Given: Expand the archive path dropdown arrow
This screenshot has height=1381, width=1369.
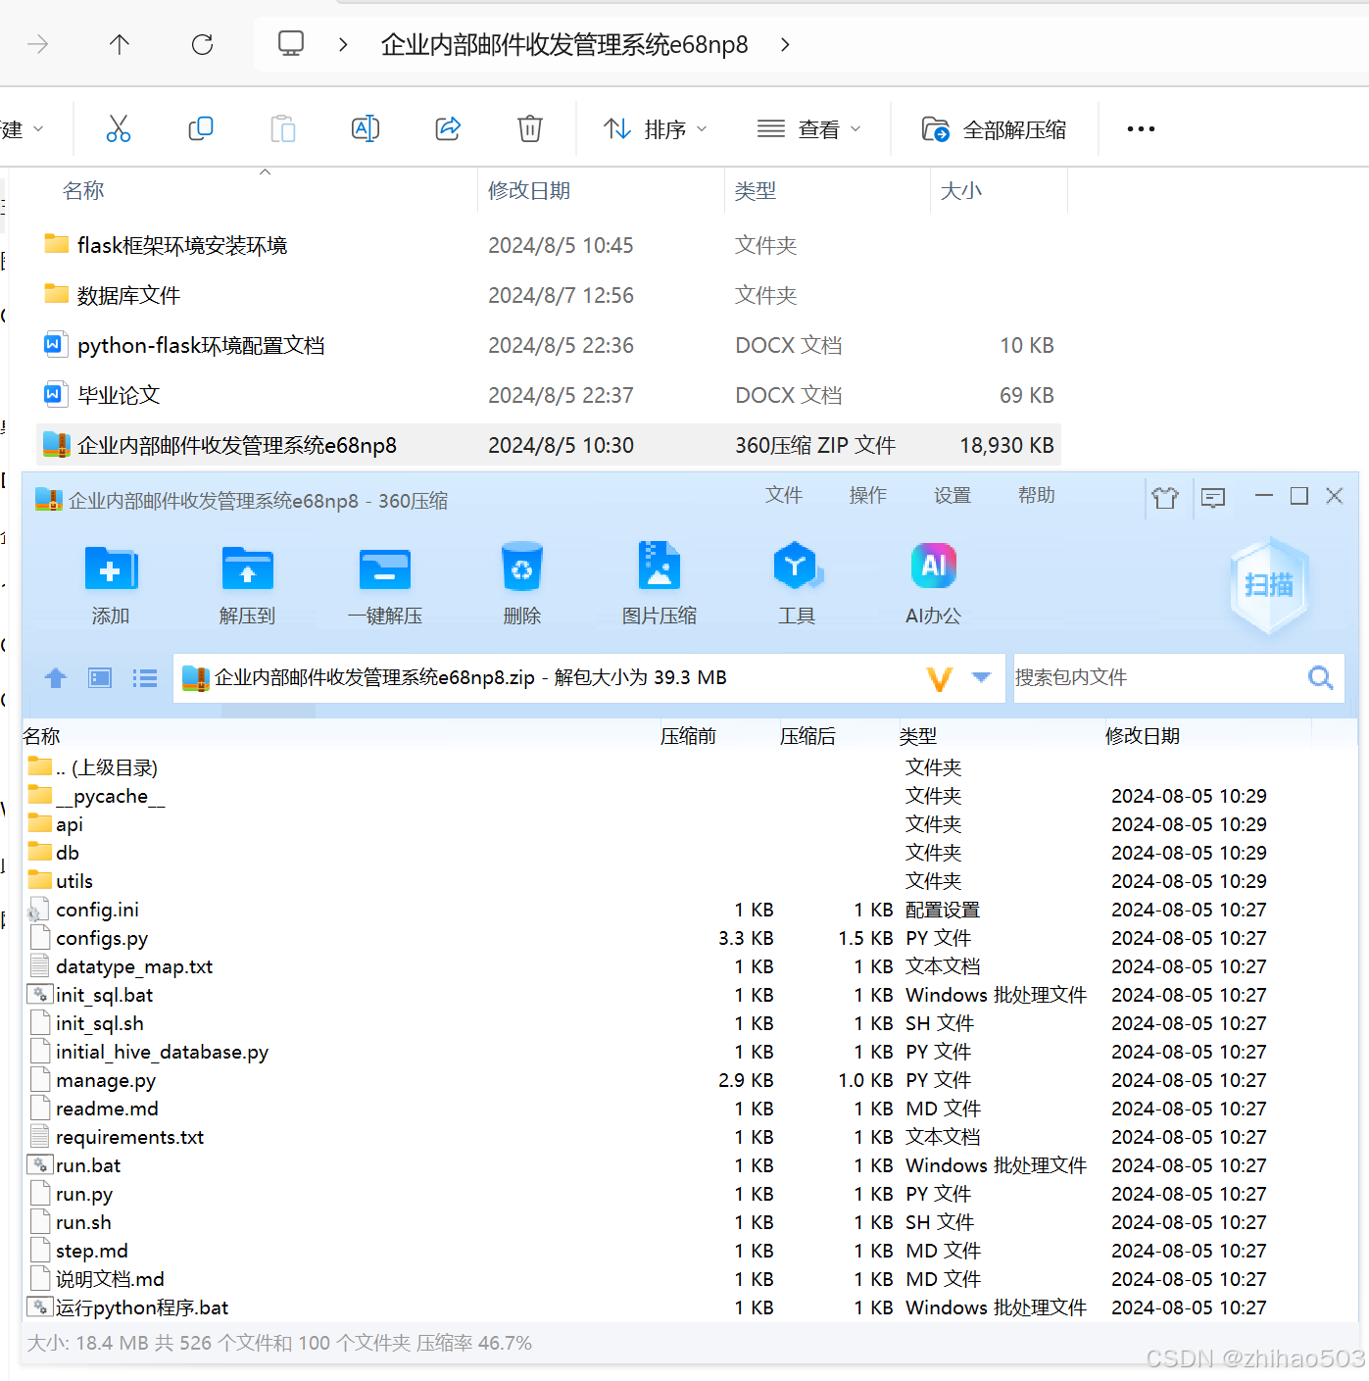Looking at the screenshot, I should coord(981,677).
